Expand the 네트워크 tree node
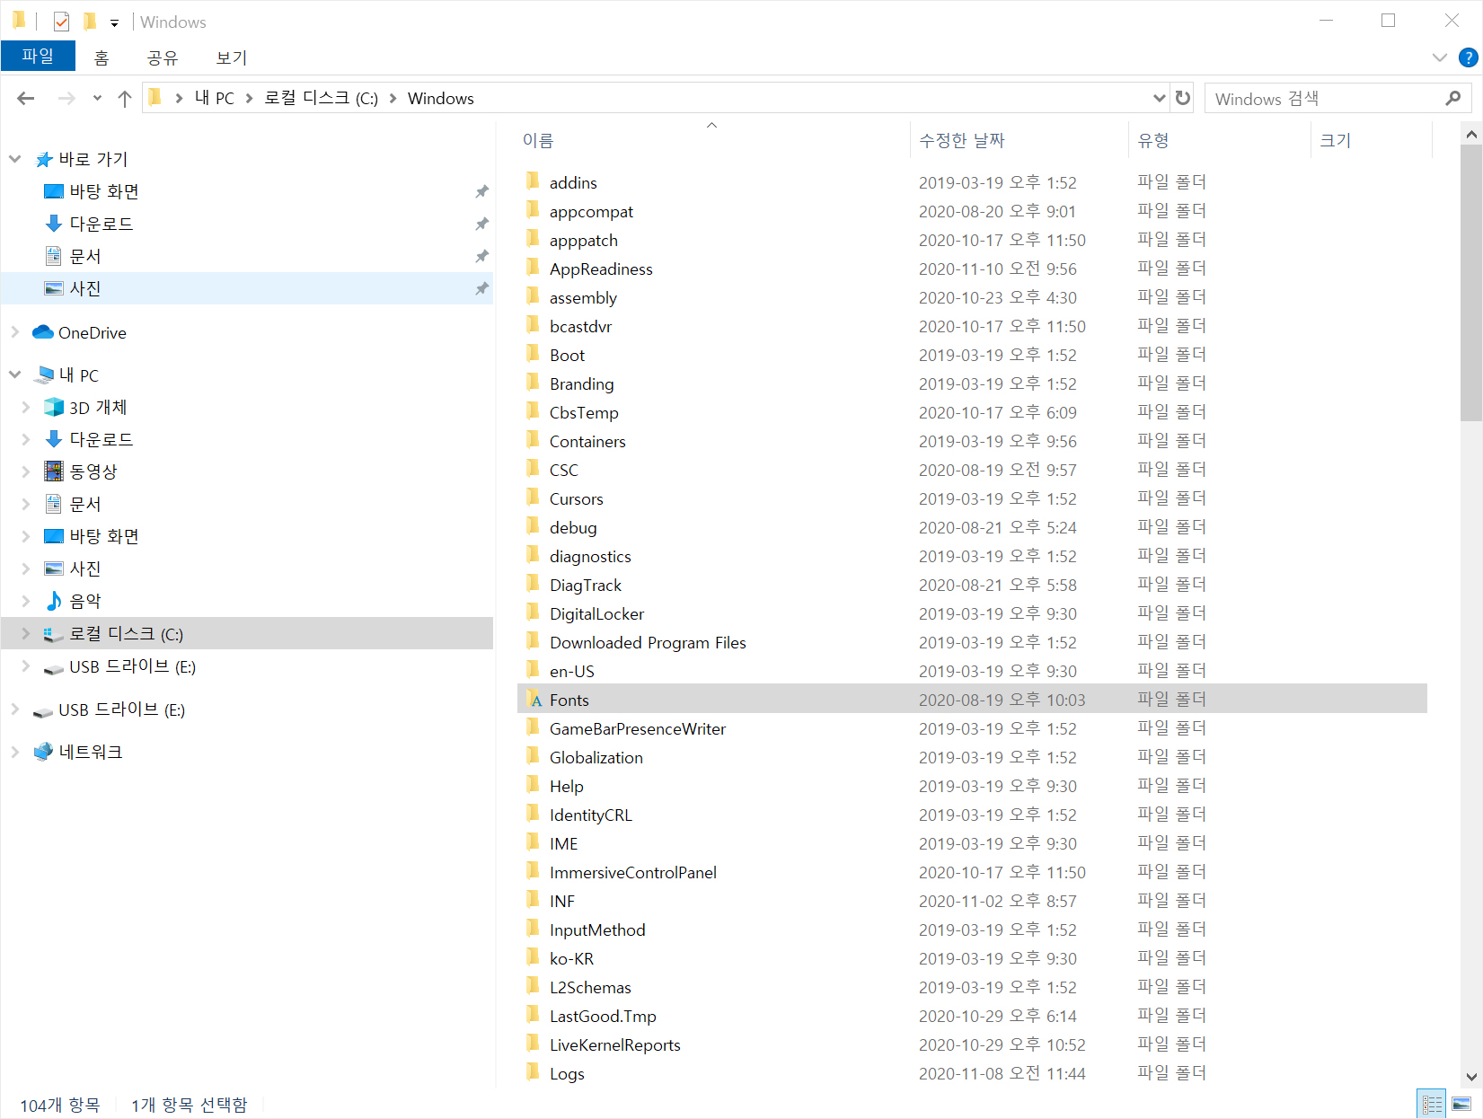Viewport: 1483px width, 1119px height. pyautogui.click(x=14, y=752)
